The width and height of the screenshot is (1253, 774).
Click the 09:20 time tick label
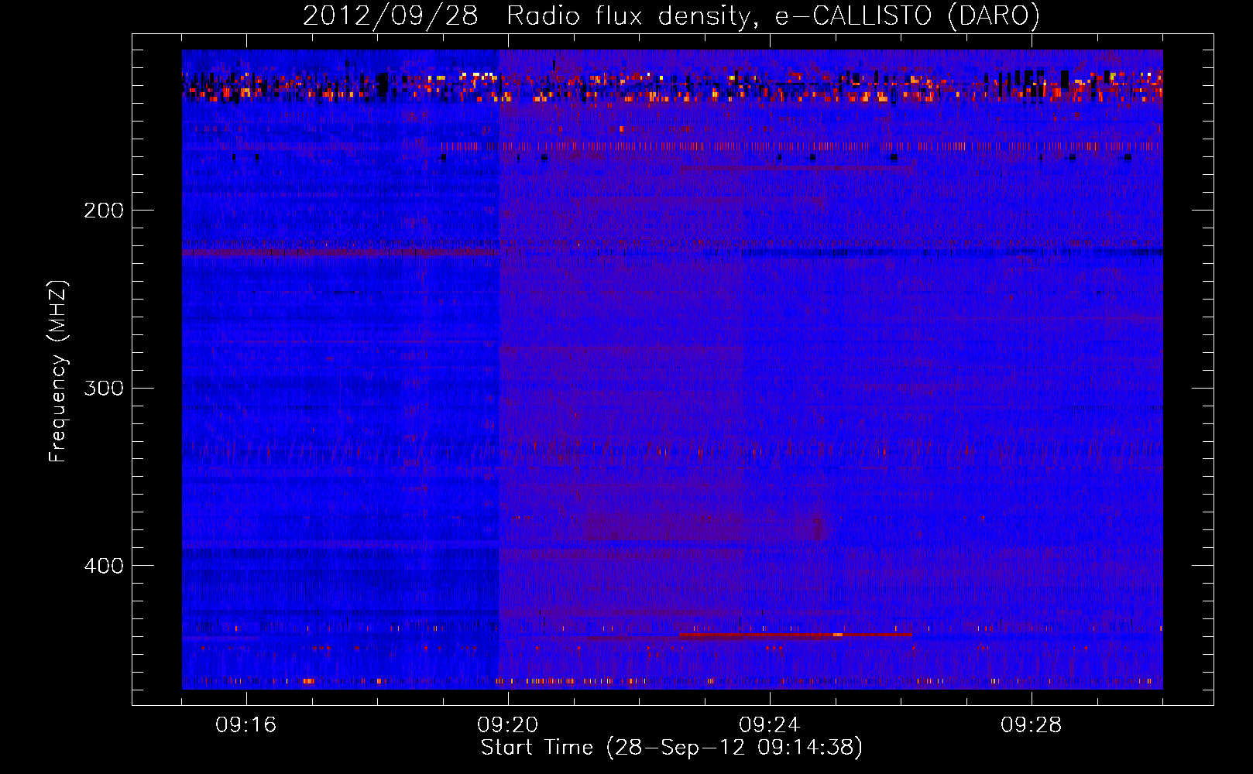pos(508,725)
